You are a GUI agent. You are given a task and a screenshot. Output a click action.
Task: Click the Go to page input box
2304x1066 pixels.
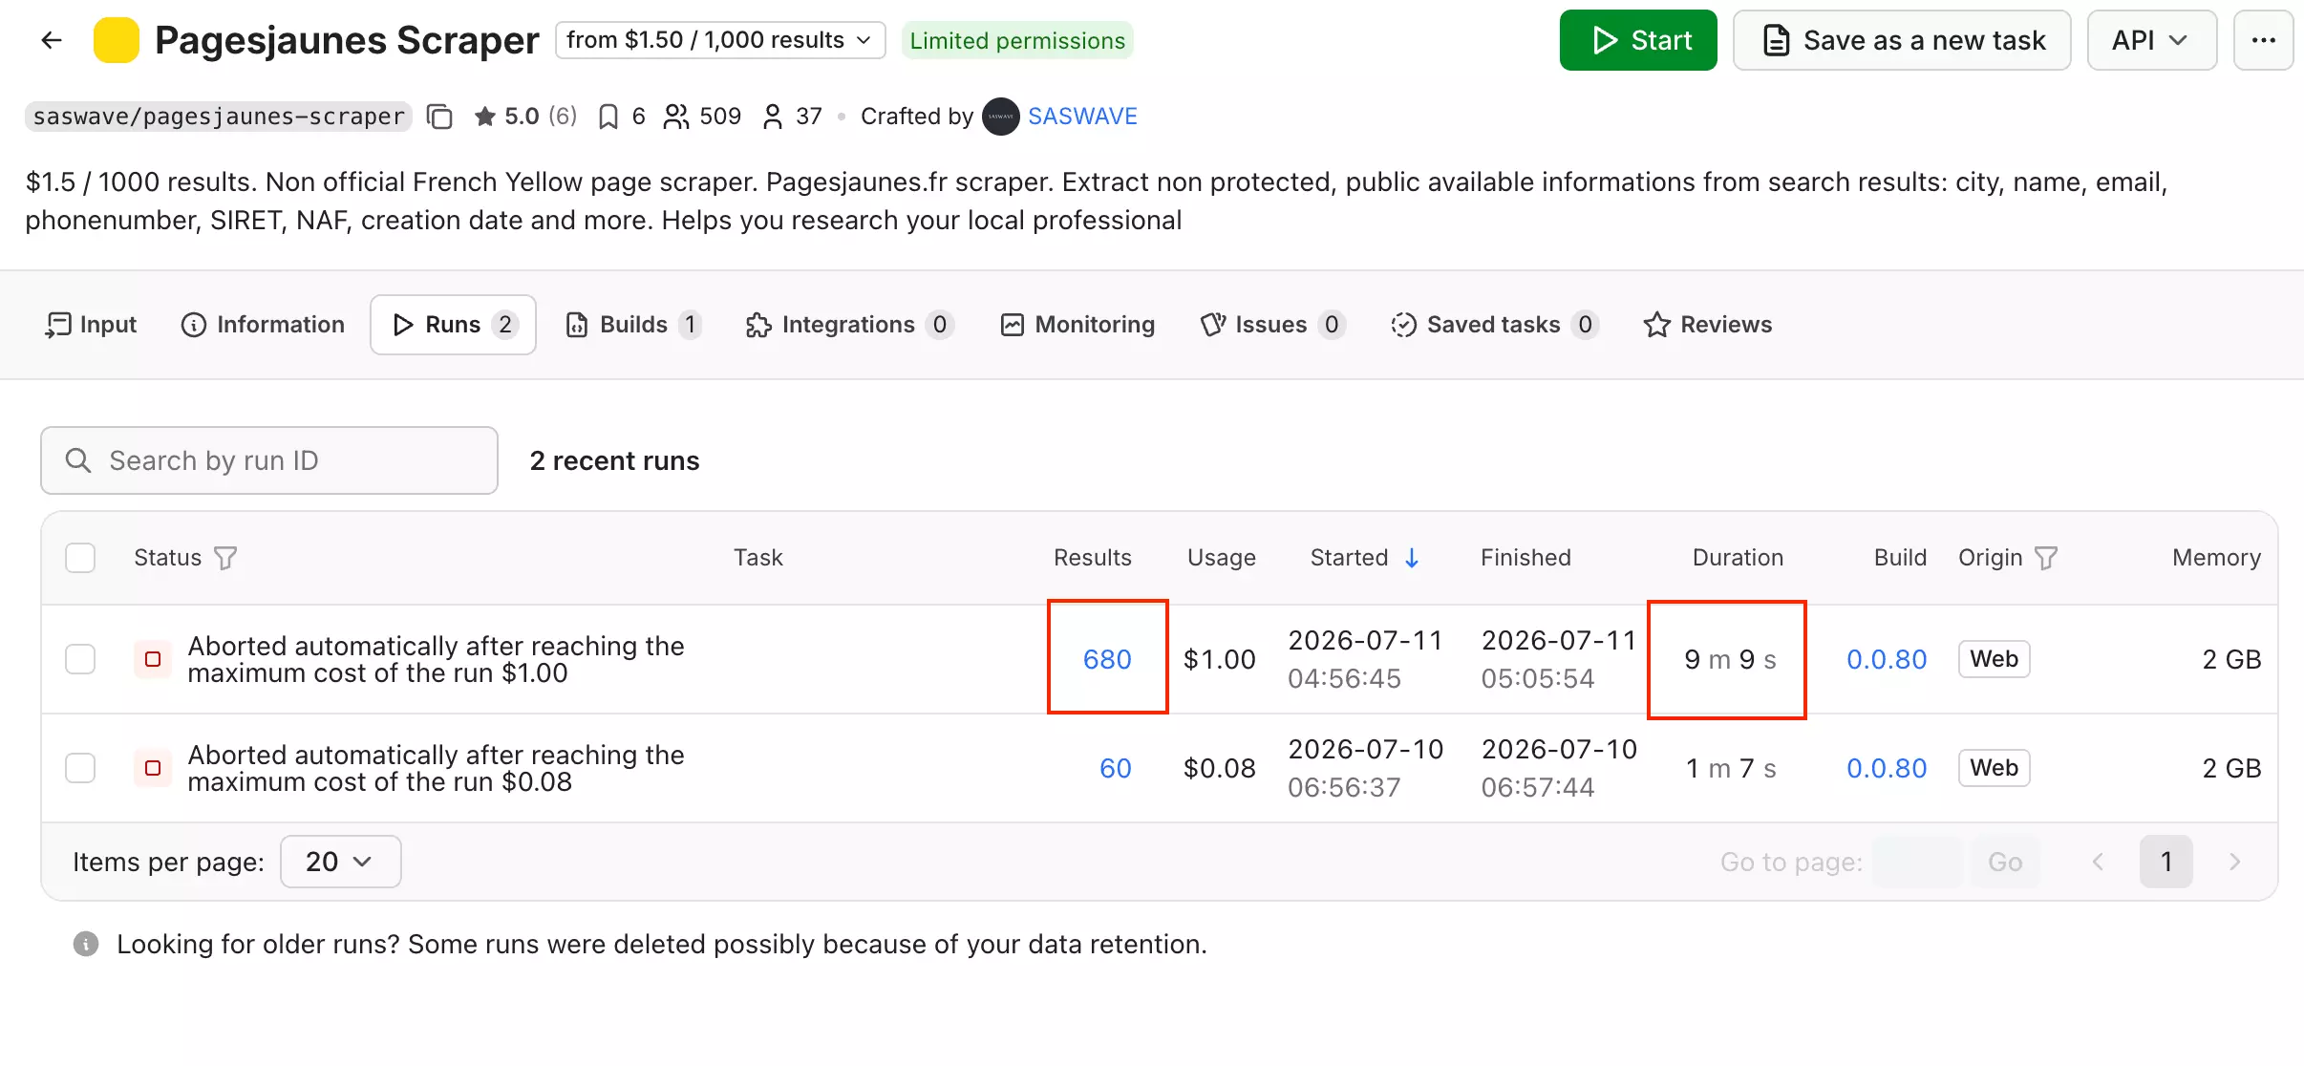1918,862
